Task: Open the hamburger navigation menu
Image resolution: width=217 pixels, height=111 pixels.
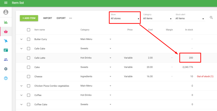Action: click(6, 3)
